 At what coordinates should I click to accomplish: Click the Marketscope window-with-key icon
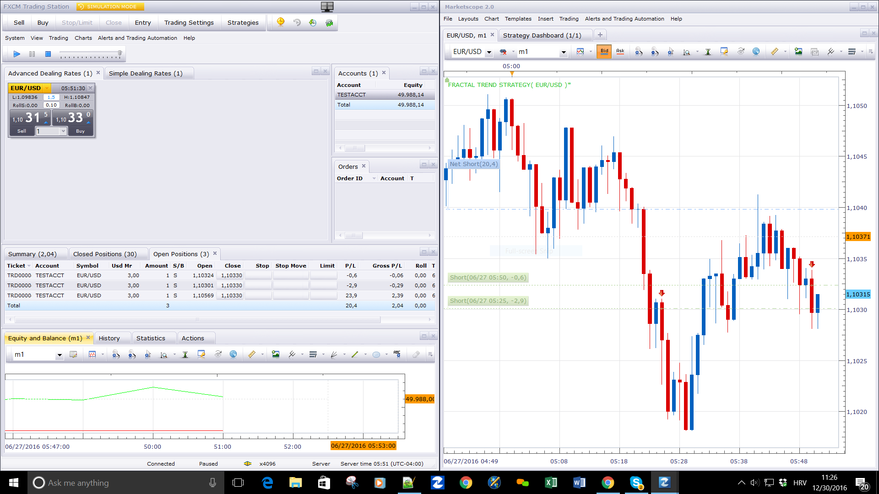point(724,52)
